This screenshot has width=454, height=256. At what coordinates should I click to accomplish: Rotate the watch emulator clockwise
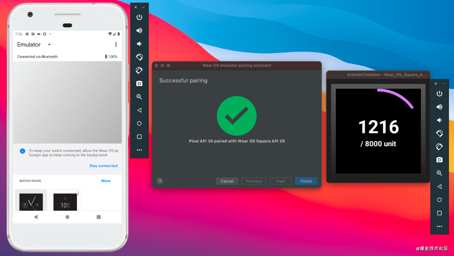439,147
